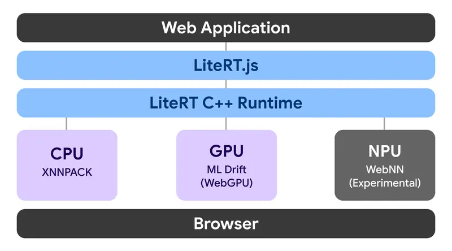This screenshot has width=452, height=251.
Task: Click the (Experimental) text label
Action: pos(385,183)
